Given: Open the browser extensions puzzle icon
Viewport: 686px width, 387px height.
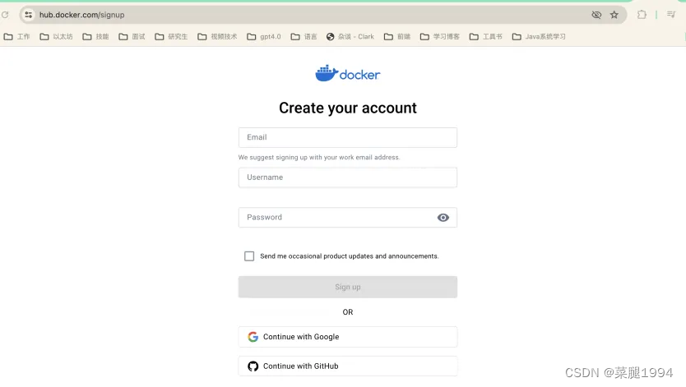Looking at the screenshot, I should 642,15.
